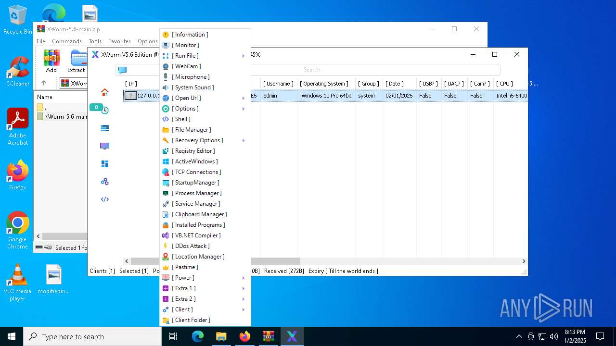Click the Windows Start button
The width and height of the screenshot is (616, 346).
[x=12, y=336]
